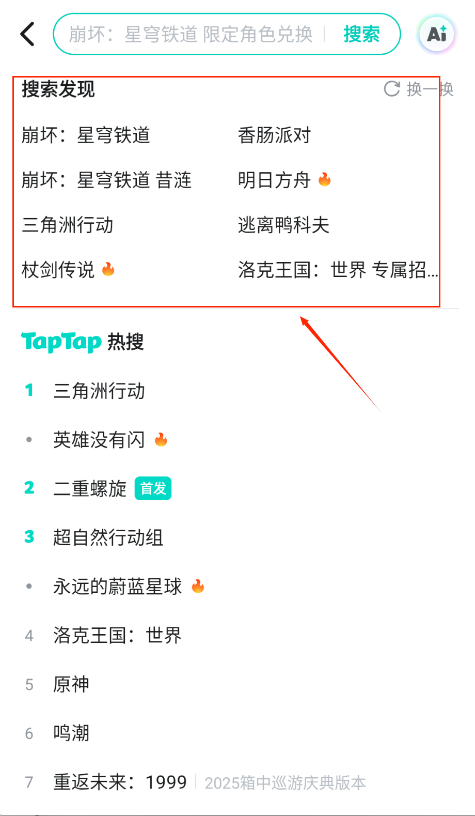The height and width of the screenshot is (816, 475).
Task: Open 二重螺旋 hot search entry
Action: [90, 488]
